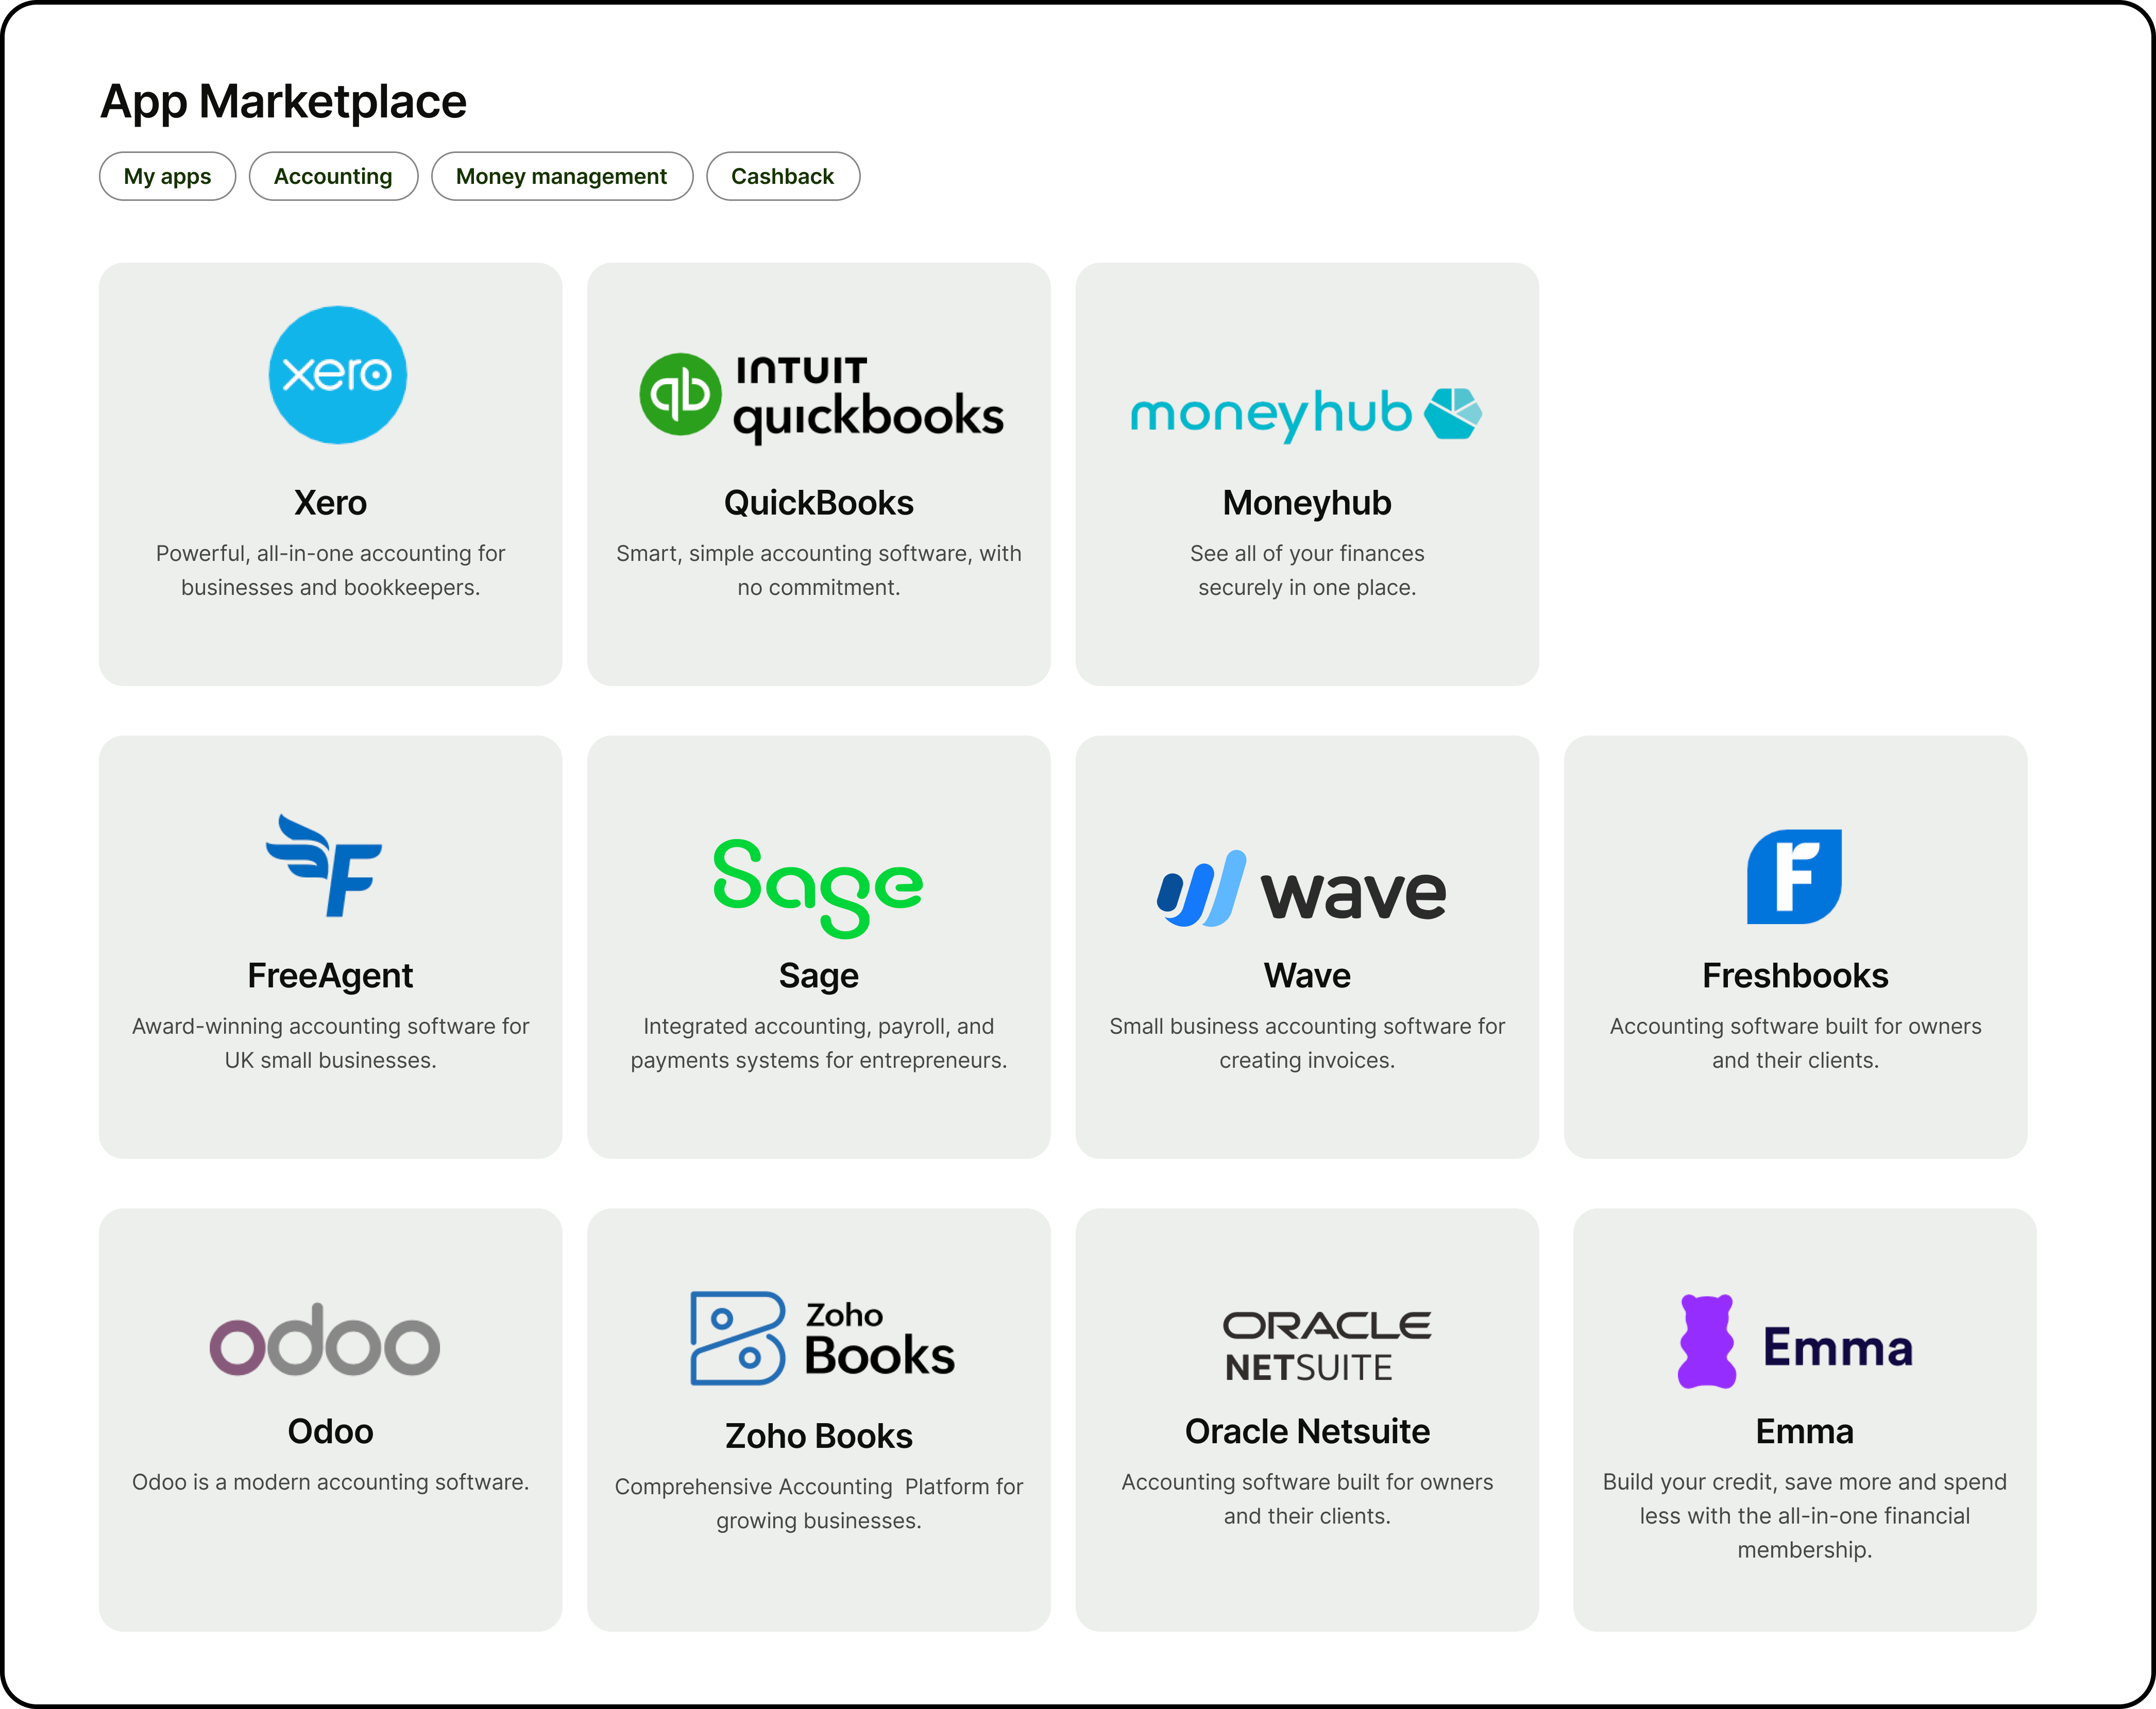This screenshot has height=1709, width=2156.
Task: Open the Zoho Books logo
Action: click(x=821, y=1338)
